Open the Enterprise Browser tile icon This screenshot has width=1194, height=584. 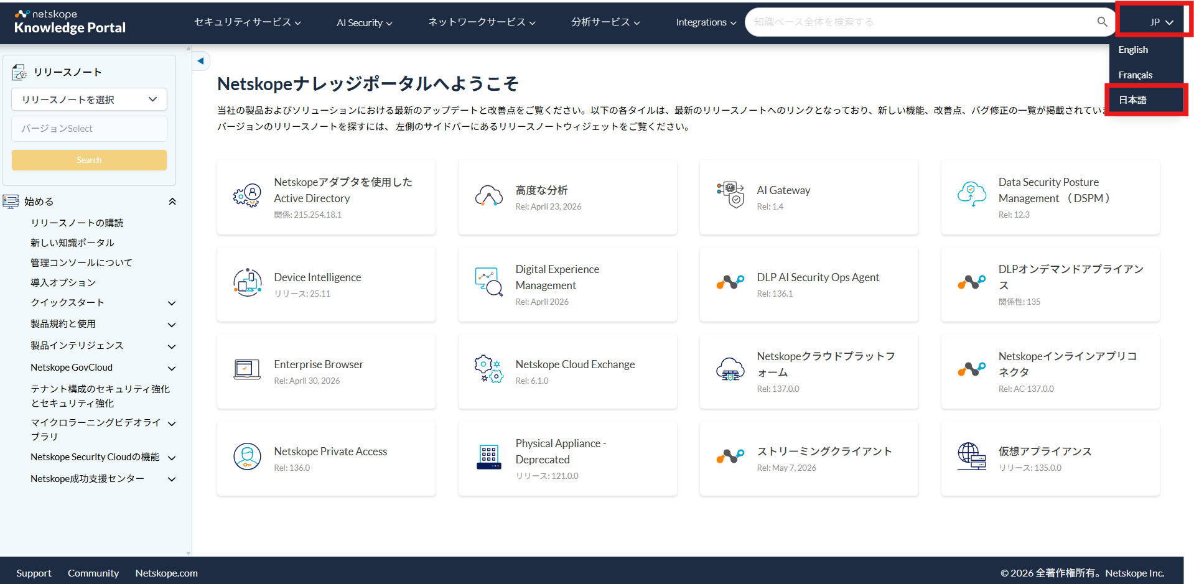(247, 369)
